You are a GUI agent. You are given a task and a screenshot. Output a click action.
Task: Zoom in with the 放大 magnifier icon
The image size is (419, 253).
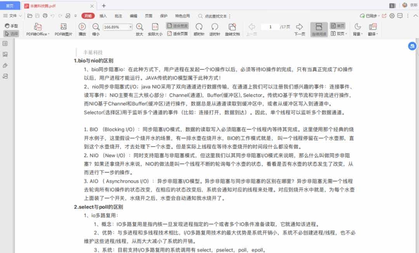pos(139,28)
